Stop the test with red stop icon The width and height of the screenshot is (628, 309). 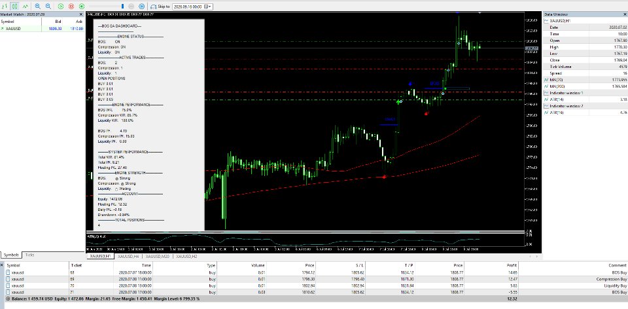71,7
